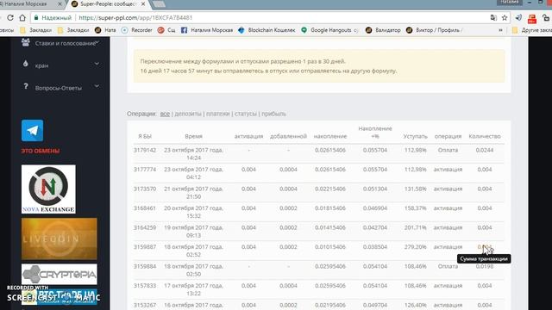Open the Сщ bookmark
The height and width of the screenshot is (310, 552).
pyautogui.click(x=166, y=30)
